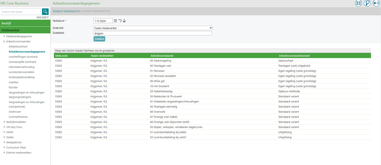Viewport: 381px width, 165px height.
Task: Open Contracthistorie in the sidebar
Action: (18, 117)
